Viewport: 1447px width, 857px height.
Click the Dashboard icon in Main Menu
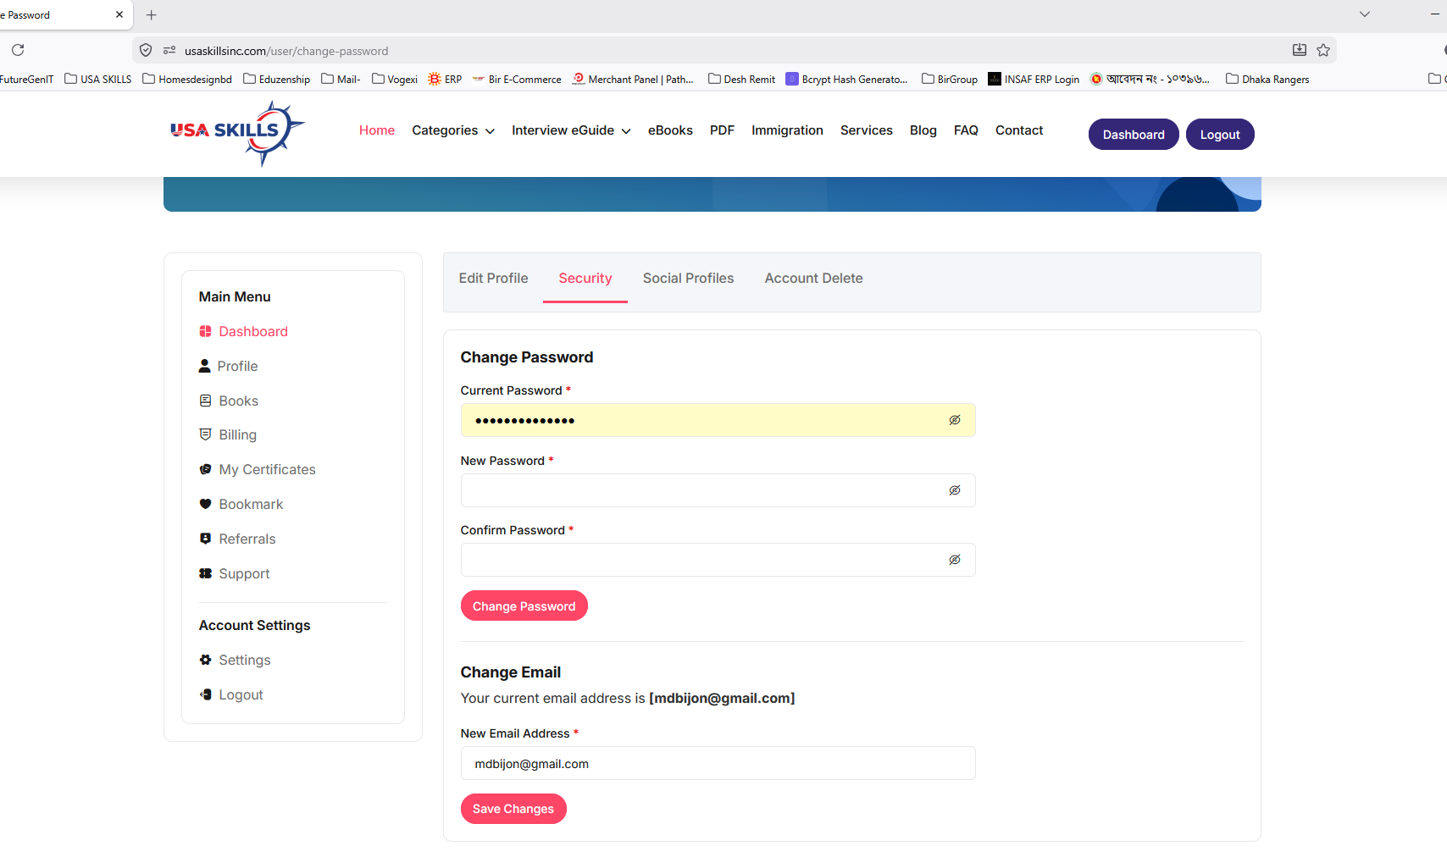205,331
